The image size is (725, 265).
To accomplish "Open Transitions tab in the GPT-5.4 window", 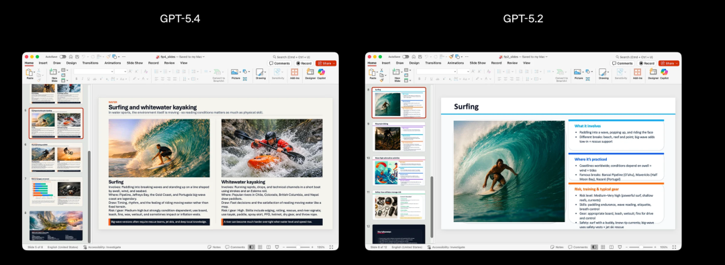I will (90, 63).
